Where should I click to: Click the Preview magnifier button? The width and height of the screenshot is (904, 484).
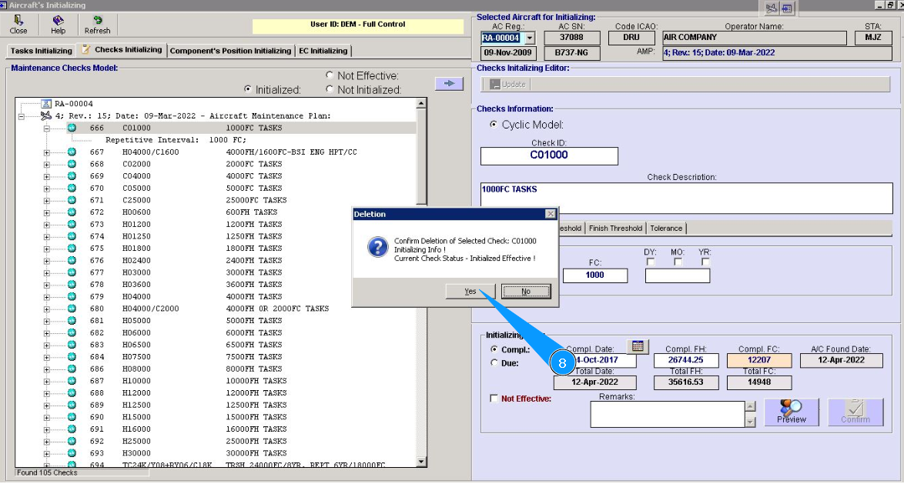[791, 412]
